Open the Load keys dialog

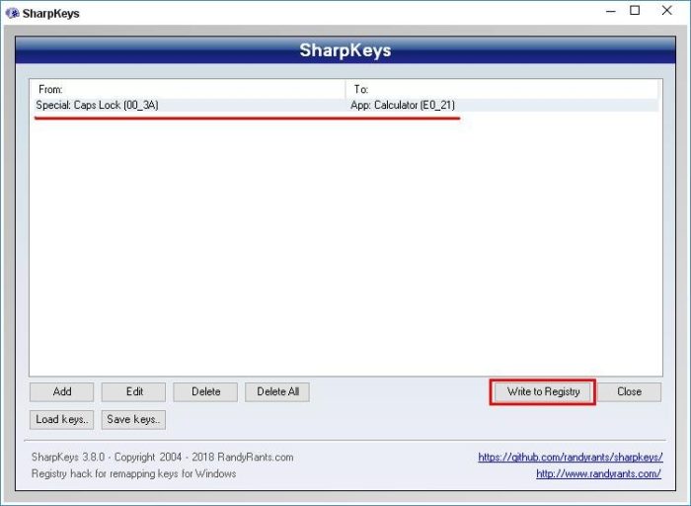(x=61, y=420)
